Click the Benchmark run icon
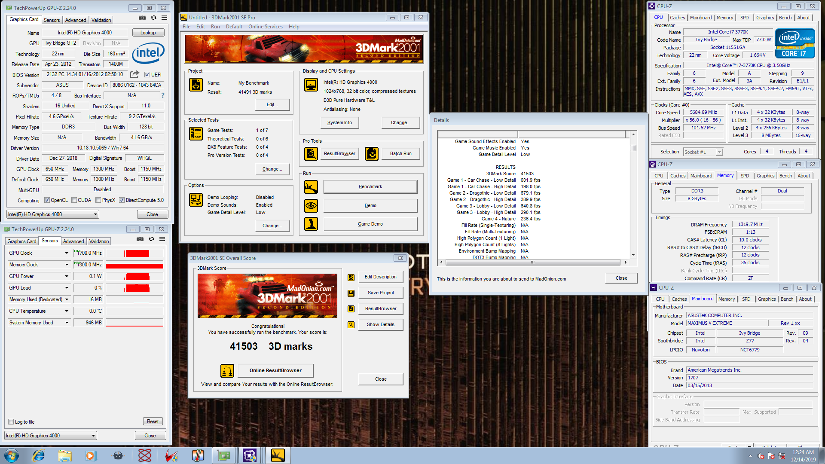The height and width of the screenshot is (464, 825). pyautogui.click(x=311, y=187)
